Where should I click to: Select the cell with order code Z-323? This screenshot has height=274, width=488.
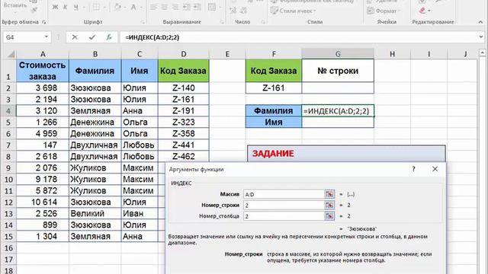(x=183, y=122)
